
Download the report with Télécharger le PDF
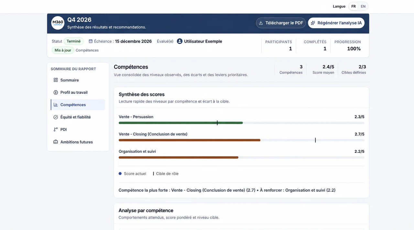click(x=281, y=23)
